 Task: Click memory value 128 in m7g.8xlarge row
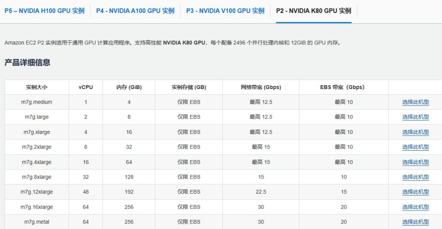[129, 177]
